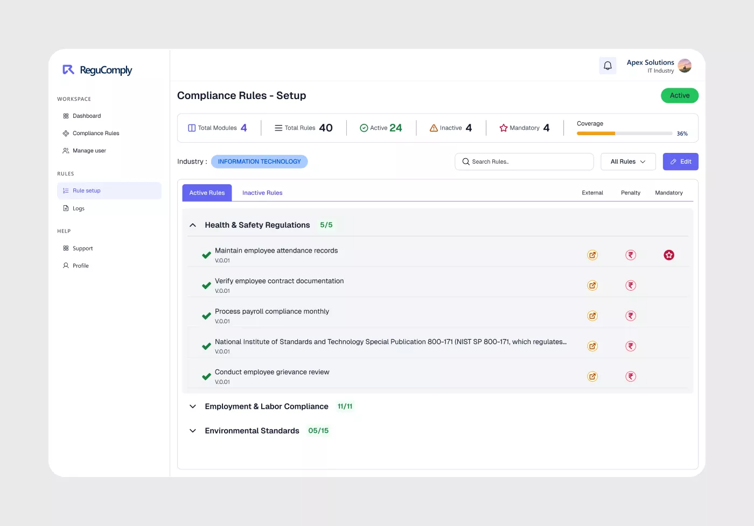Expand Environmental Standards section
The image size is (754, 526).
193,431
